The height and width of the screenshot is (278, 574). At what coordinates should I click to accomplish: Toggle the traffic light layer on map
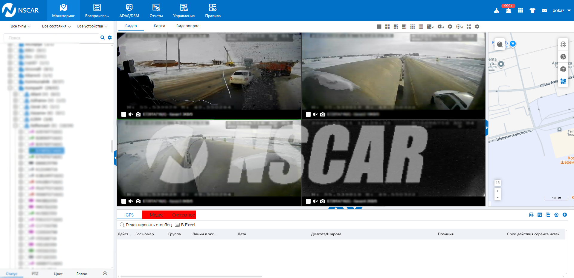pyautogui.click(x=563, y=44)
